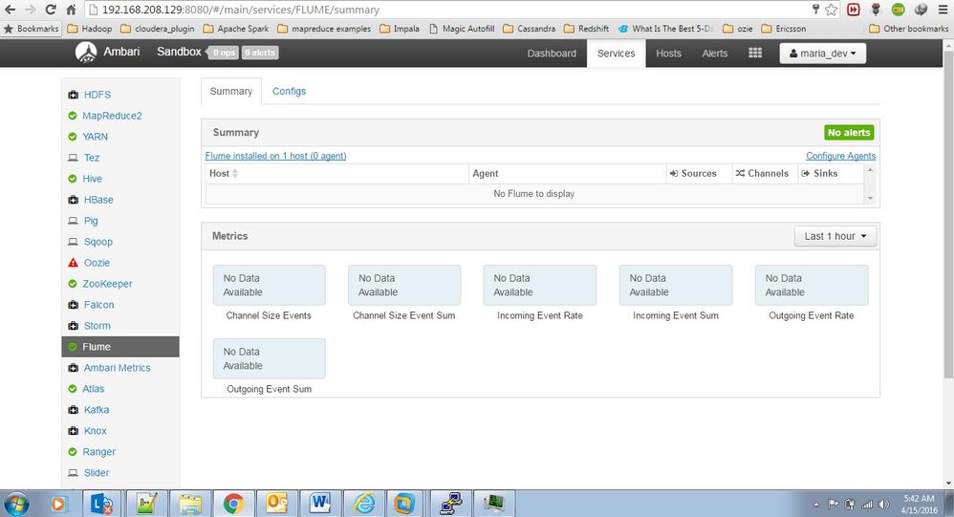Select Hive service
Viewport: 954px width, 517px height.
pyautogui.click(x=93, y=179)
